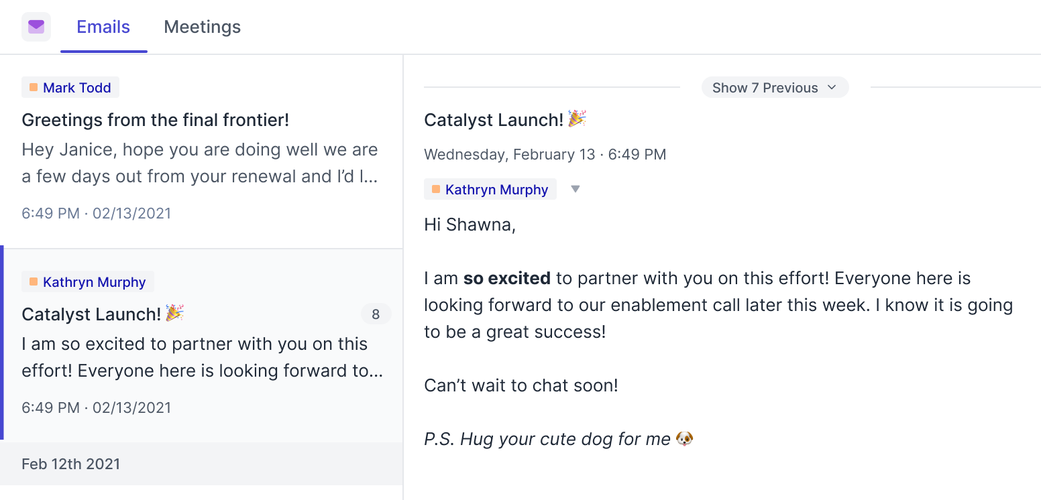Click the dog emoji in the P.S. line
Screen dimensions: 1041x500
click(683, 438)
